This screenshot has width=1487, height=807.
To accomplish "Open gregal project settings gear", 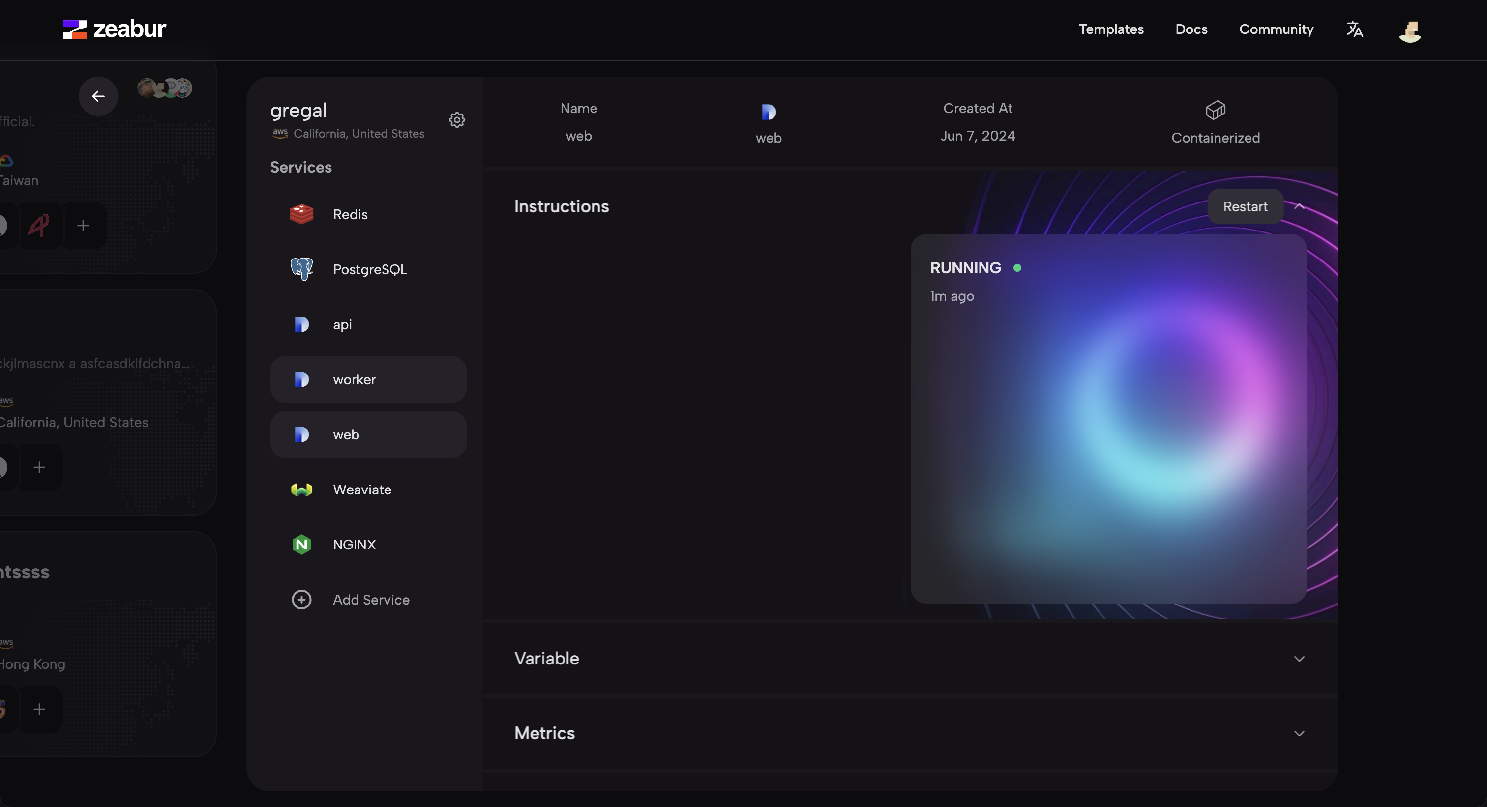I will [457, 119].
